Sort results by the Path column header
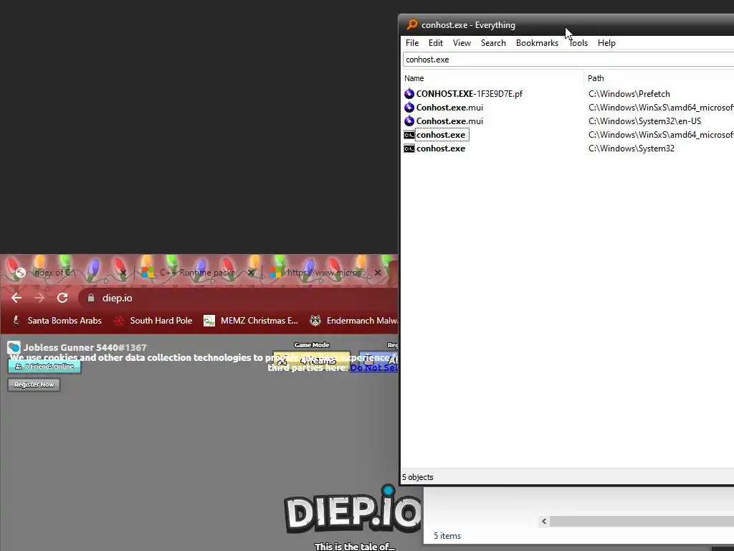Screen dimensions: 734x551 coord(659,78)
